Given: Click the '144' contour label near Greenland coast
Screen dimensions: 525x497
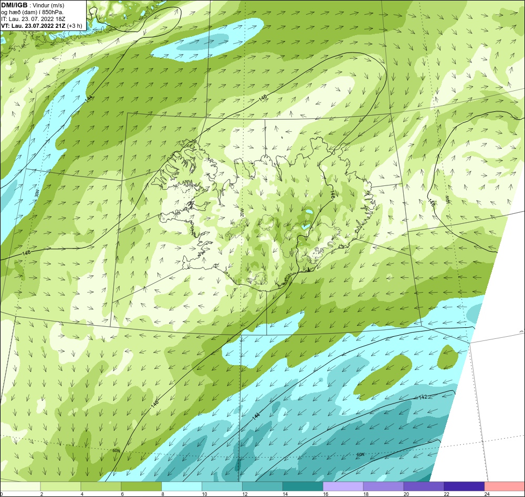Looking at the screenshot, I should tap(89, 99).
